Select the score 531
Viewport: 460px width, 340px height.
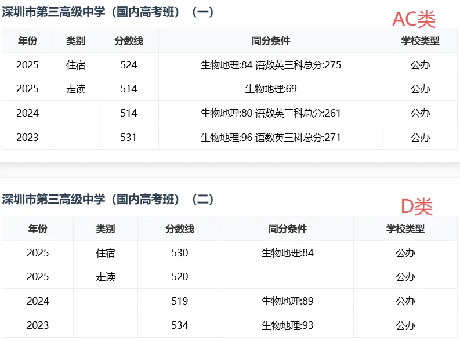[x=129, y=138]
